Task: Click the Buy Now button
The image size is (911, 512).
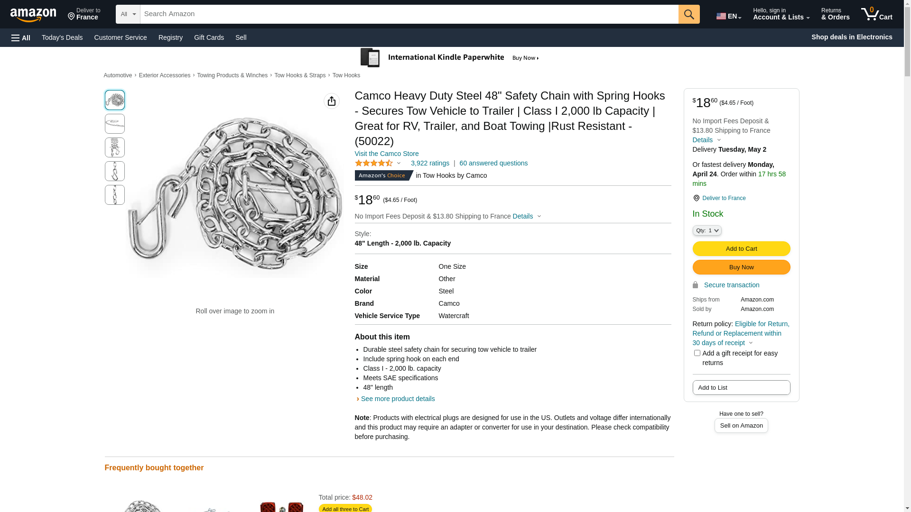Action: (741, 267)
